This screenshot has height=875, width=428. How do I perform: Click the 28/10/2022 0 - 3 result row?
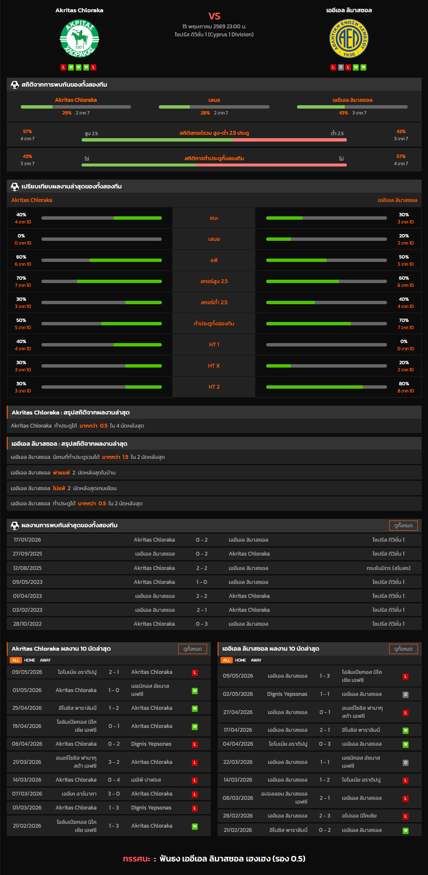[214, 624]
